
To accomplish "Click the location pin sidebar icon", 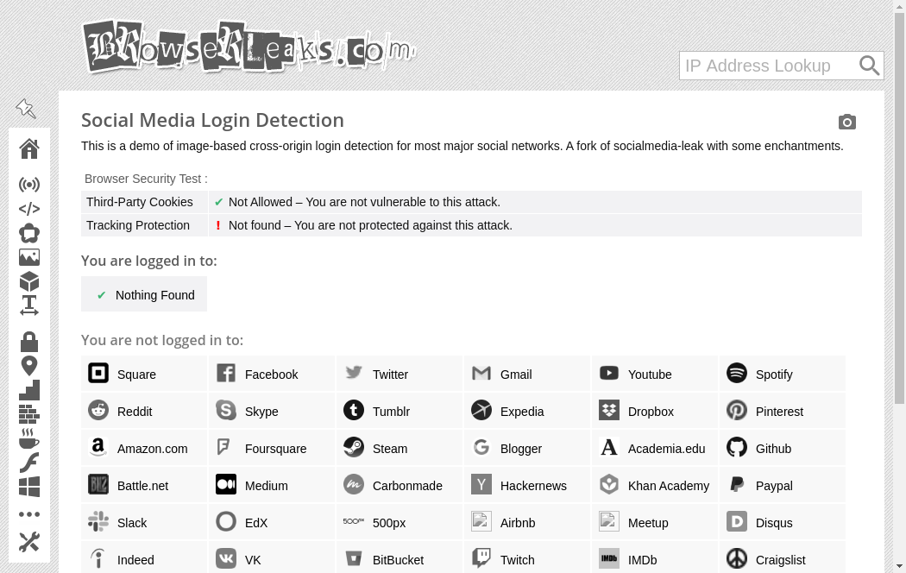I will click(x=29, y=366).
